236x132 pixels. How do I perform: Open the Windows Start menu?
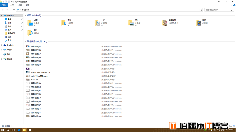[3, 130]
